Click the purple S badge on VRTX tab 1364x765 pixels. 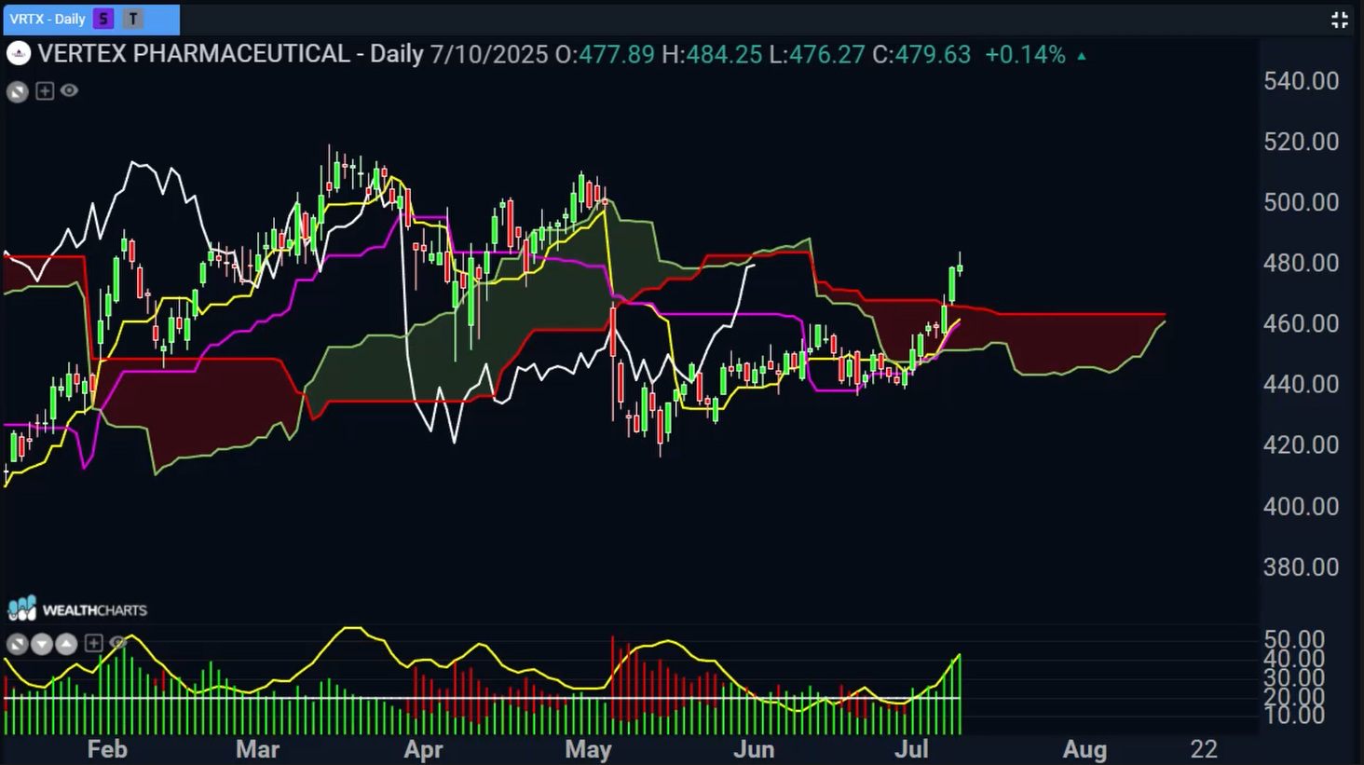point(103,19)
